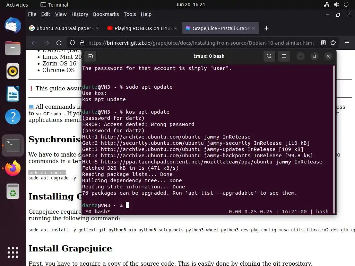The height and width of the screenshot is (266, 355).
Task: Open the clock showing Jun 20 16:21
Action: pos(190,5)
